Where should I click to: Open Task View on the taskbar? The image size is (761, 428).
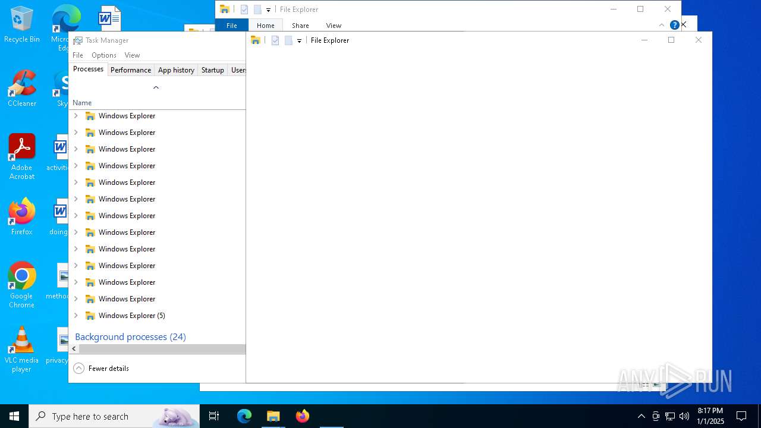tap(214, 416)
